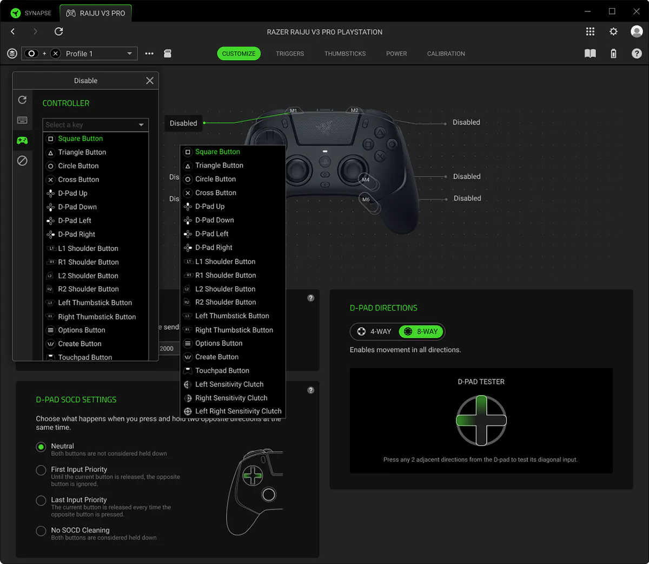Open the Razer modules grid icon

click(590, 32)
